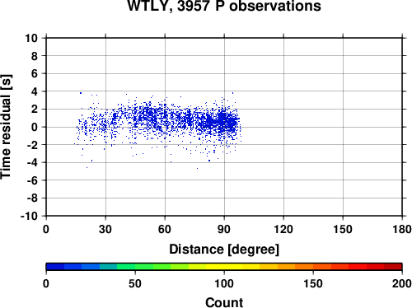
Task: Click the colorbar tick label 100
Action: (x=224, y=283)
